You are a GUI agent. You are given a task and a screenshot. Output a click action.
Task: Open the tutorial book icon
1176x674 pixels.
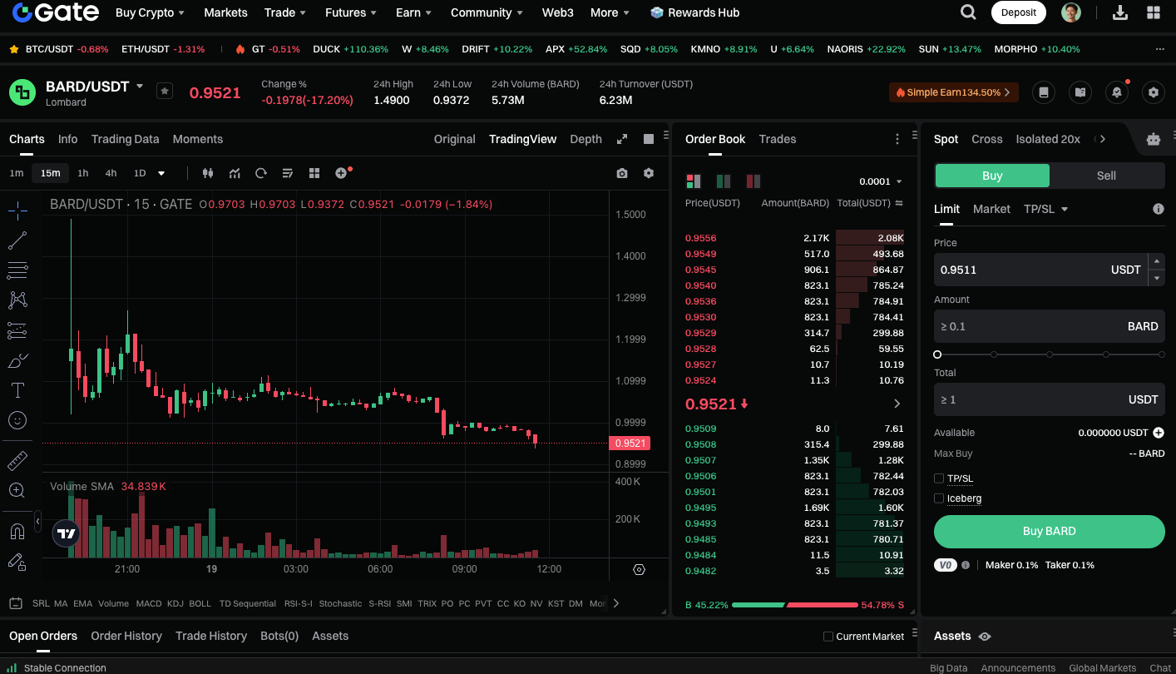click(x=1080, y=92)
